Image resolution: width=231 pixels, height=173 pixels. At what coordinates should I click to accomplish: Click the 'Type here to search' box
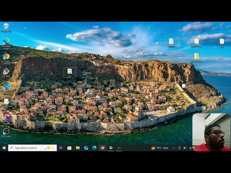point(32,148)
